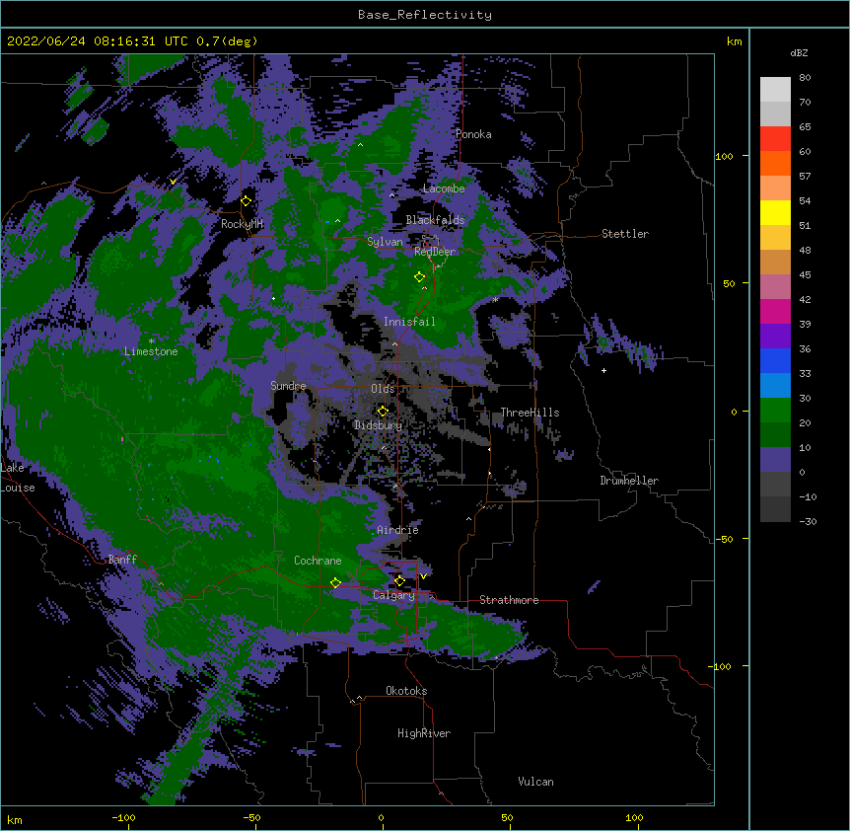The height and width of the screenshot is (831, 850).
Task: Click the Drumheller label
Action: coord(629,481)
